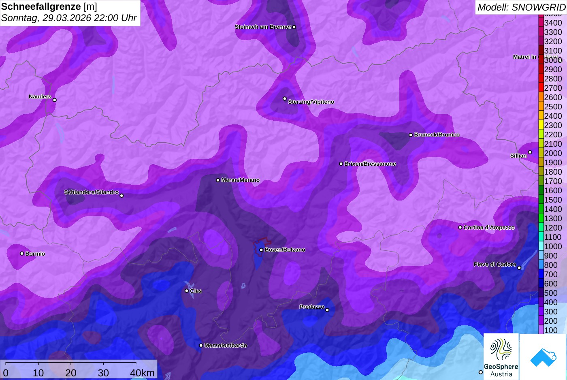Click the unlabeled marker dot beside GeoSphere logo
Screen dimensions: 567x380
481,372
